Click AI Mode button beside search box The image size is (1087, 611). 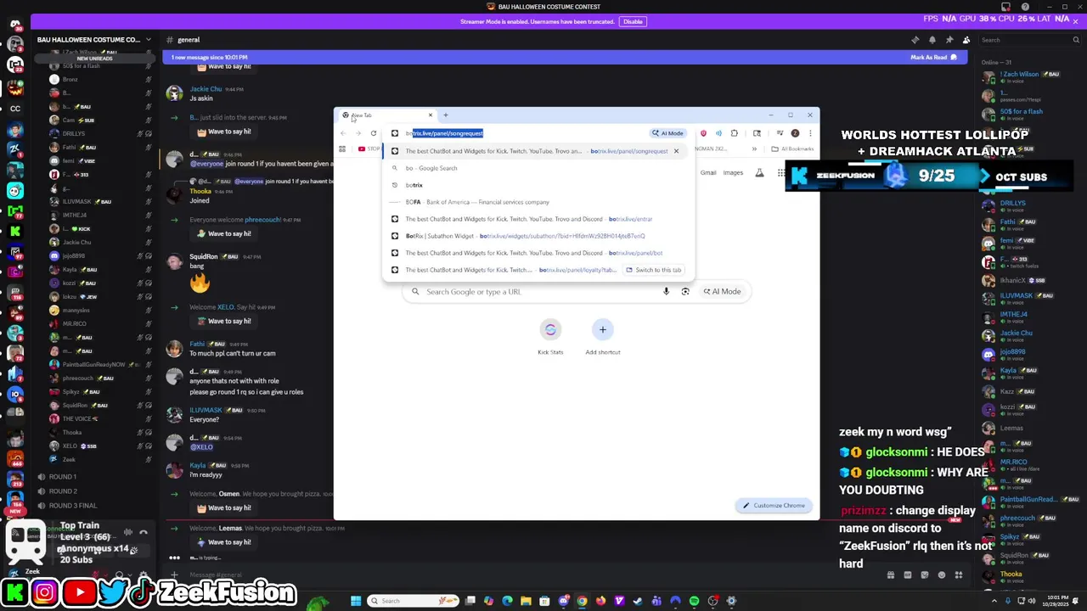721,292
